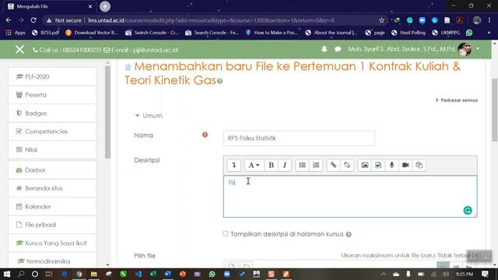Open Kursus Yang Saya Ikuti

(x=52, y=243)
